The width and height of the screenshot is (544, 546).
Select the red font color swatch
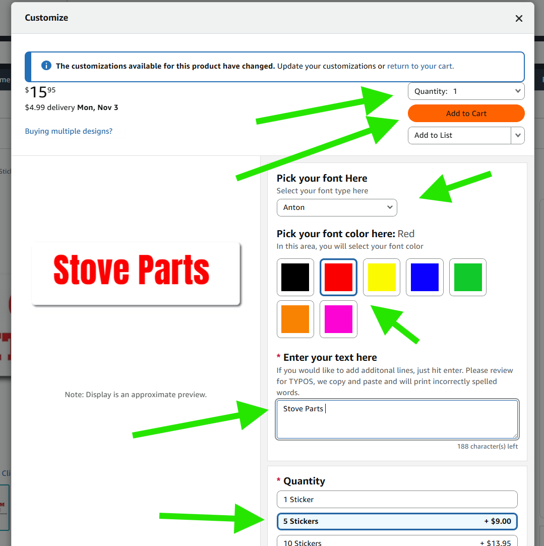pyautogui.click(x=339, y=278)
